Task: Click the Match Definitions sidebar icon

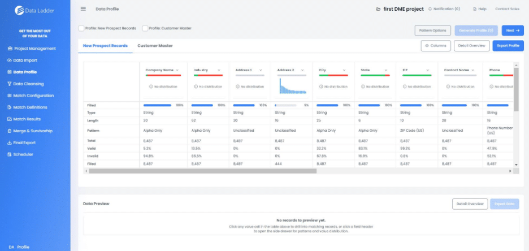Action: pos(10,107)
